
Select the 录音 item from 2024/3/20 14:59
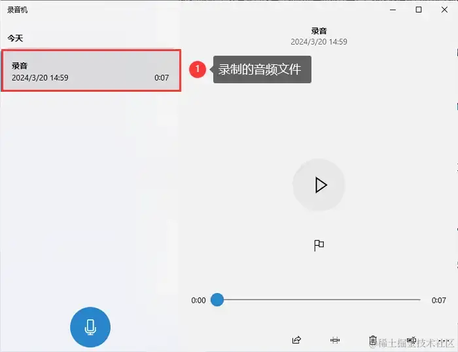tap(91, 71)
